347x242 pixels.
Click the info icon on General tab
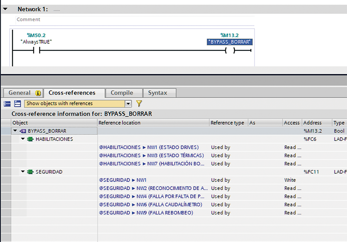tap(38, 93)
